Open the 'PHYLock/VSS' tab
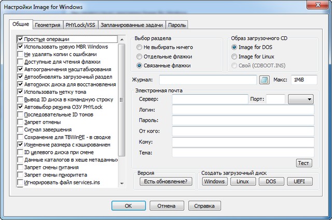The height and width of the screenshot is (220, 332). (80, 25)
